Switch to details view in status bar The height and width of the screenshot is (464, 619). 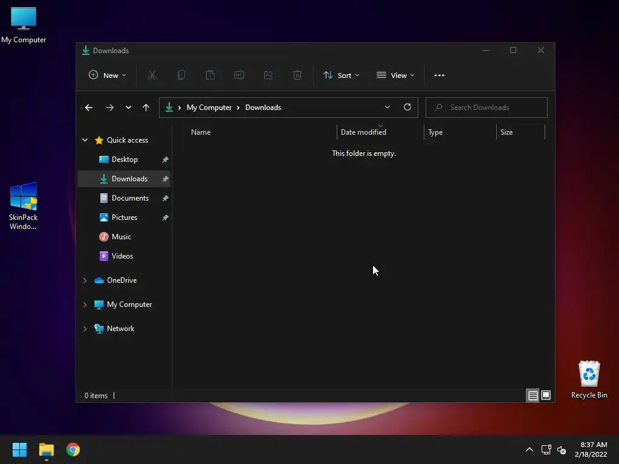pos(533,395)
